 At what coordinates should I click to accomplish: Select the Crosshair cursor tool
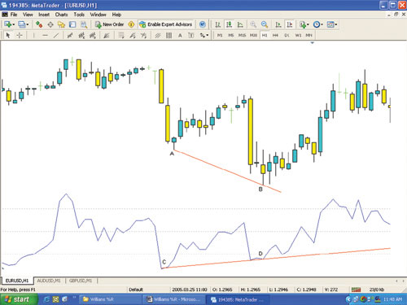click(x=20, y=35)
